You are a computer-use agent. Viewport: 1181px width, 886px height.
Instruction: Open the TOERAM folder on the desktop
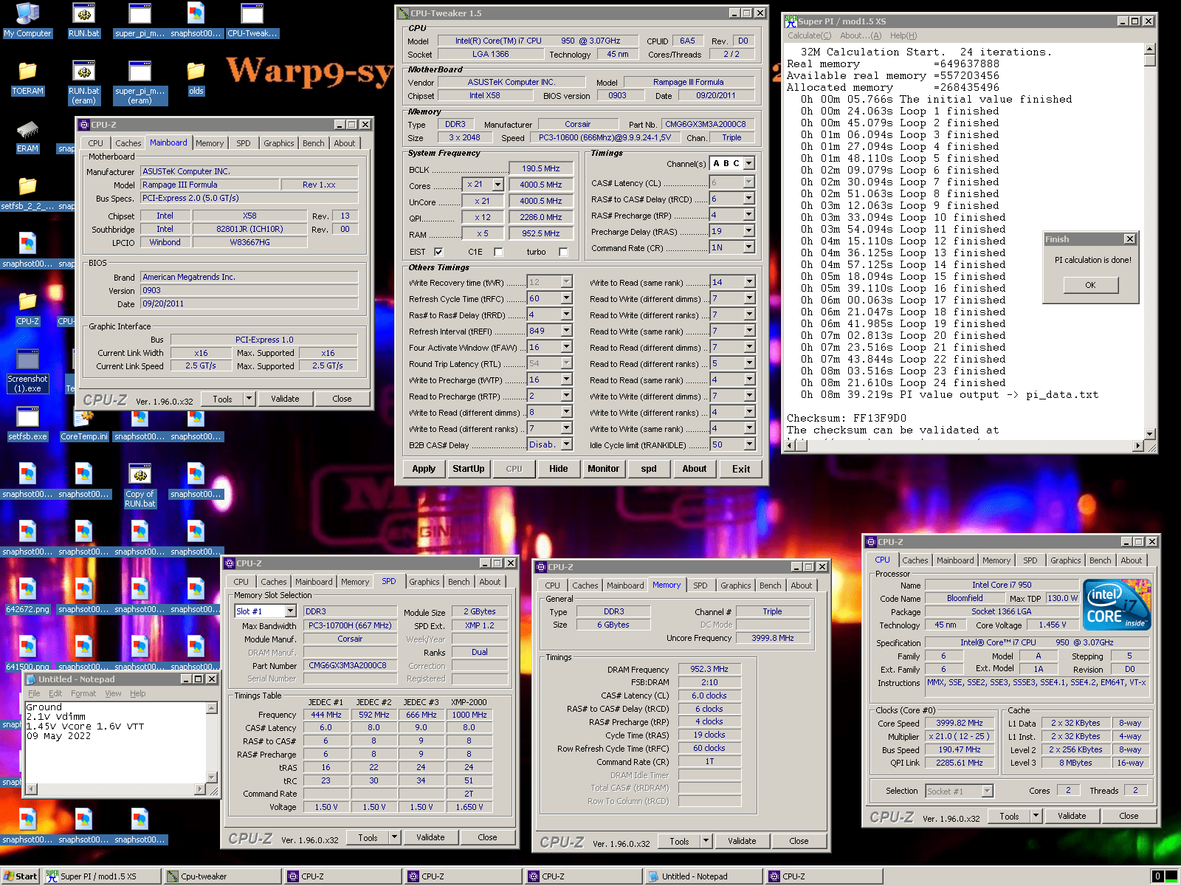tap(27, 78)
